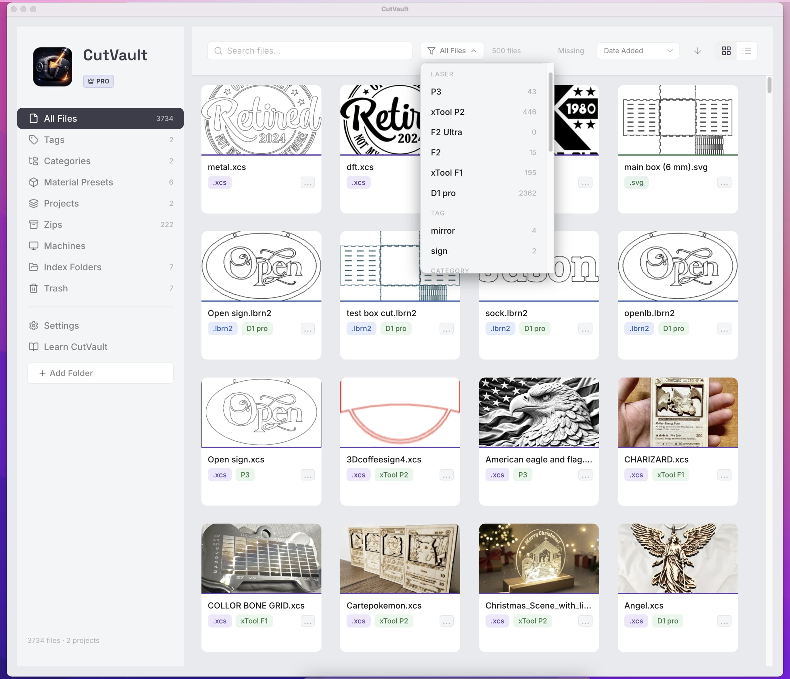Click the CutVault app logo icon
Screen dimensions: 790x679
coord(53,67)
